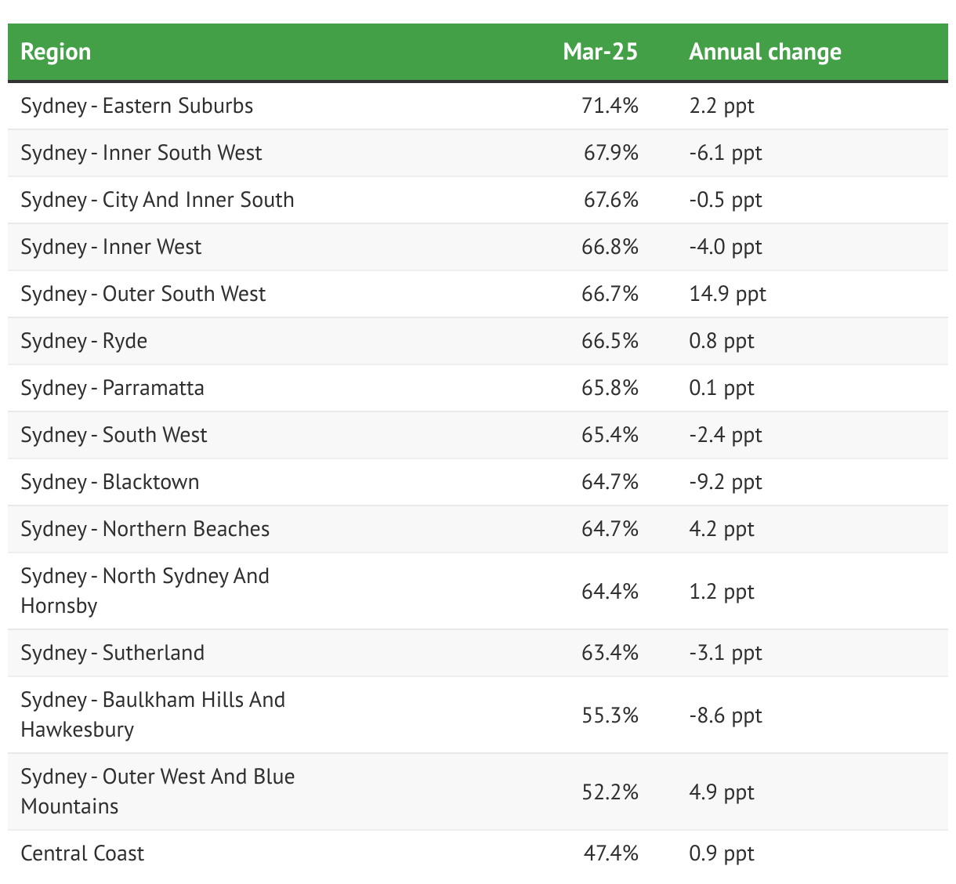The height and width of the screenshot is (884, 956).
Task: Select the Sydney - Sutherland row
Action: (112, 653)
